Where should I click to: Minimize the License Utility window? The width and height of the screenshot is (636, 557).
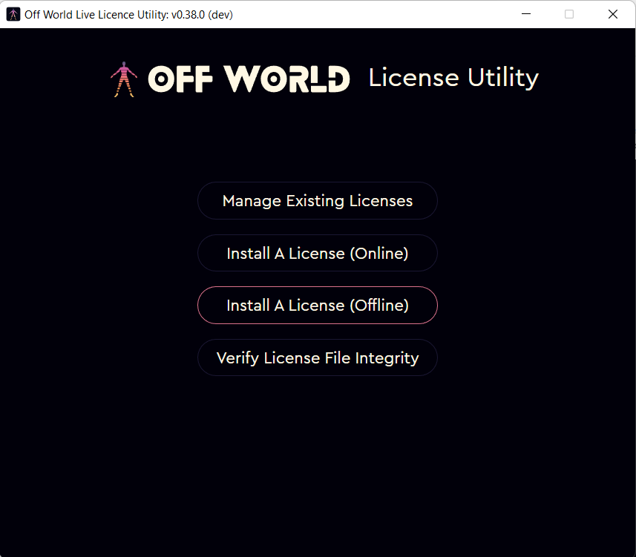coord(526,14)
